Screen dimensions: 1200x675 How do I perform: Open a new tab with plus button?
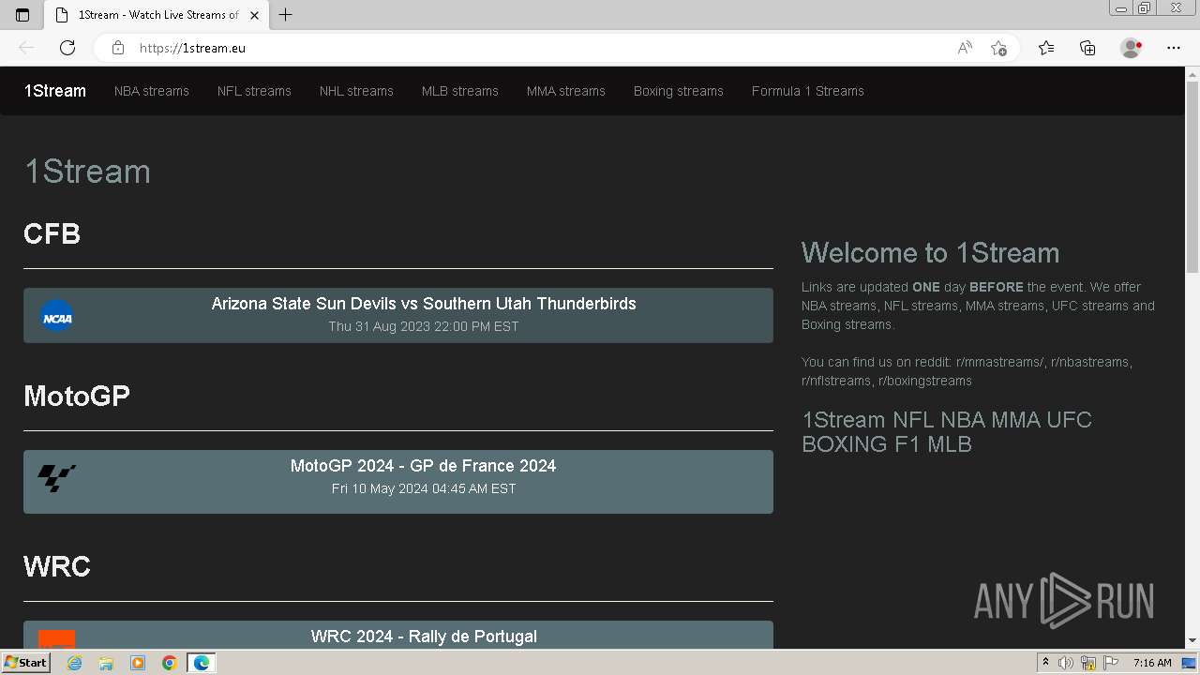286,15
